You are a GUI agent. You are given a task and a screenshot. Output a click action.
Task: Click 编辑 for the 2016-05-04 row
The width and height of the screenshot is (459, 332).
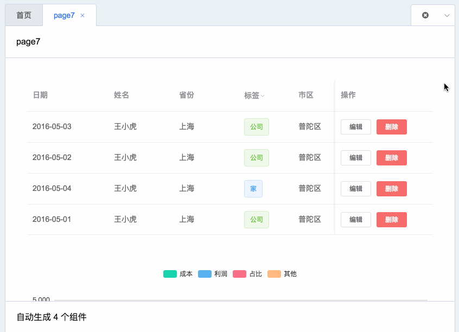click(x=356, y=189)
